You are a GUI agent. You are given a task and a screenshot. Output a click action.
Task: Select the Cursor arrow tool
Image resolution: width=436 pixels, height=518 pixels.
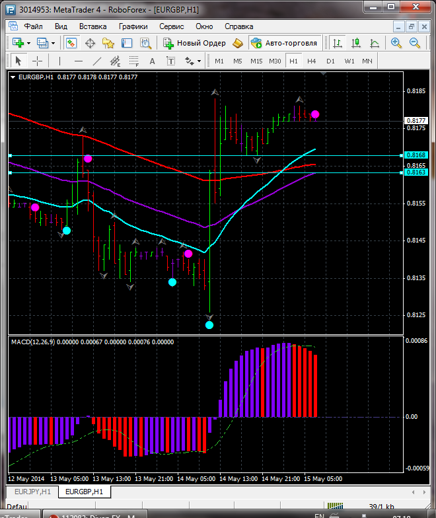click(18, 61)
